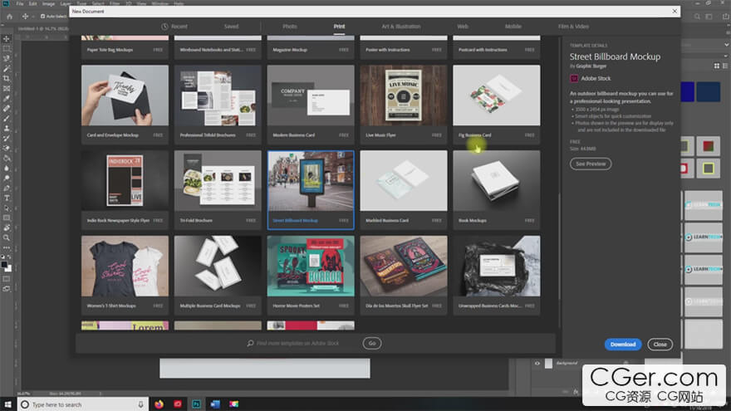
Task: Select the Rectangular Marquee tool
Action: pos(7,48)
